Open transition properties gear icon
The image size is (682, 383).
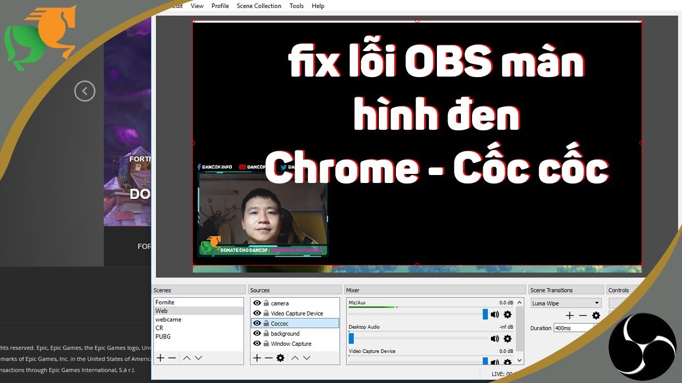[596, 315]
